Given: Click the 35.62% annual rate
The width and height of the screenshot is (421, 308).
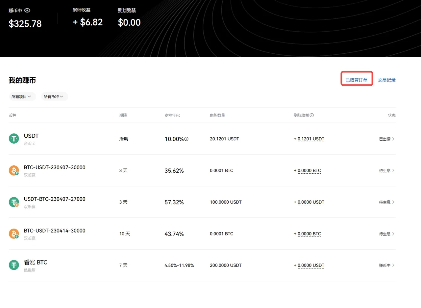Looking at the screenshot, I should click(x=174, y=171).
